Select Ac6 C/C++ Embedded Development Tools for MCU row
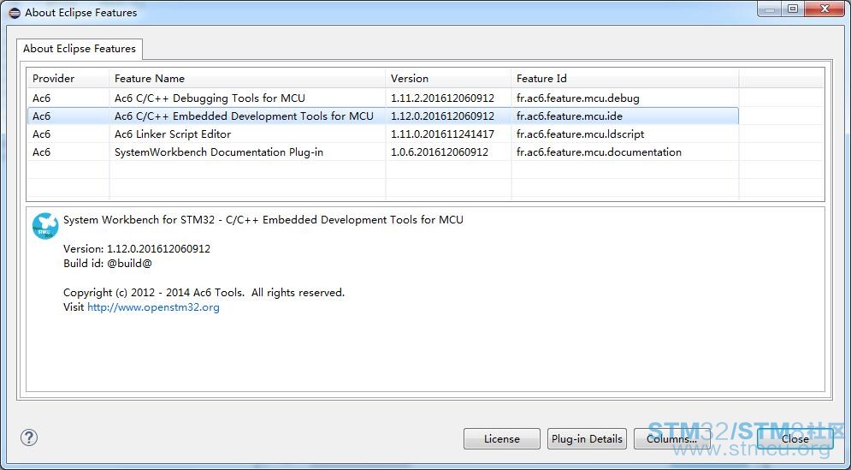This screenshot has height=470, width=851. coord(382,116)
